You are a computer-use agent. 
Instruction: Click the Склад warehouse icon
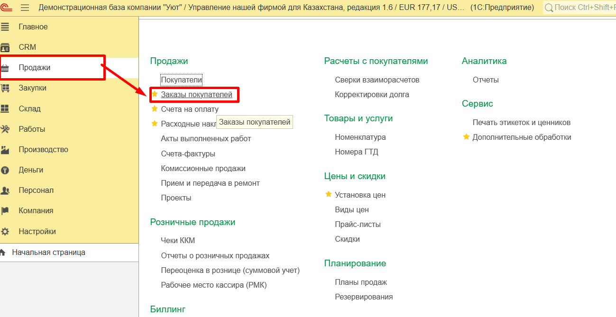5,109
